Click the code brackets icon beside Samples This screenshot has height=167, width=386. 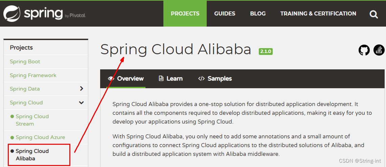click(x=201, y=78)
